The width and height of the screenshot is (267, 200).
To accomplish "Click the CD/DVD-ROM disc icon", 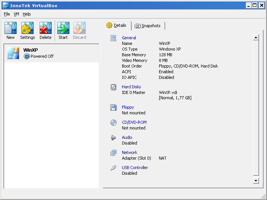I will [x=114, y=123].
